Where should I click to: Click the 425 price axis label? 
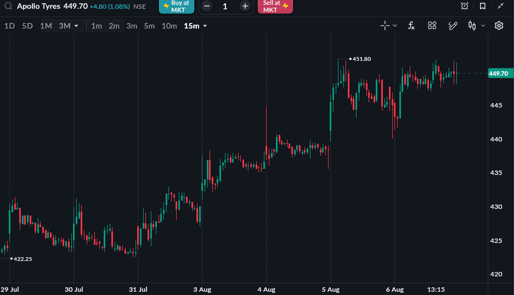[496, 241]
